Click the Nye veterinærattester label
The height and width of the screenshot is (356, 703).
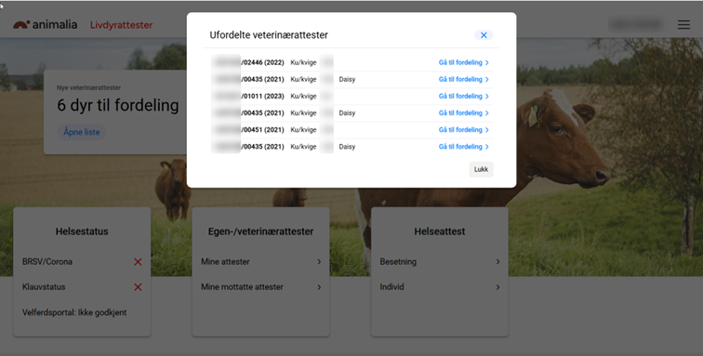88,88
